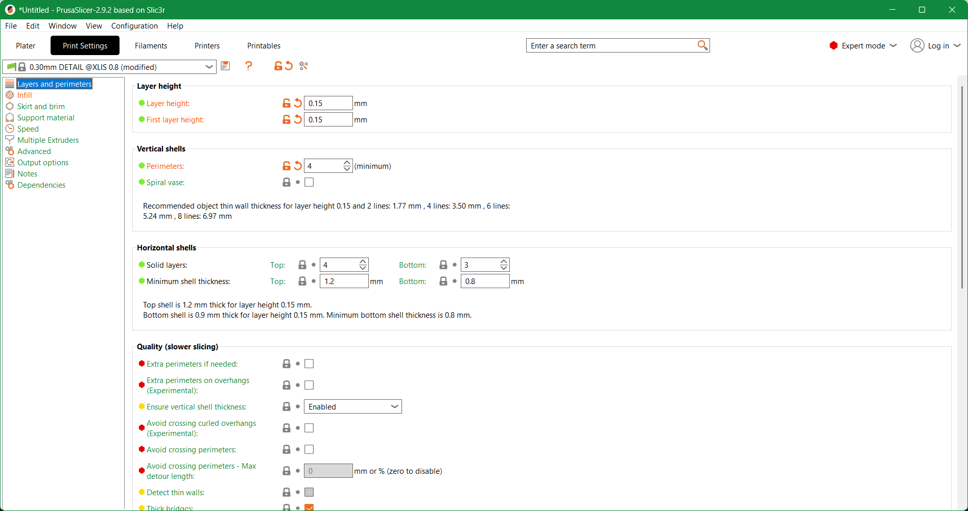Click lock icon for Bottom solid layers
Screen dimensions: 968x511
pyautogui.click(x=443, y=265)
